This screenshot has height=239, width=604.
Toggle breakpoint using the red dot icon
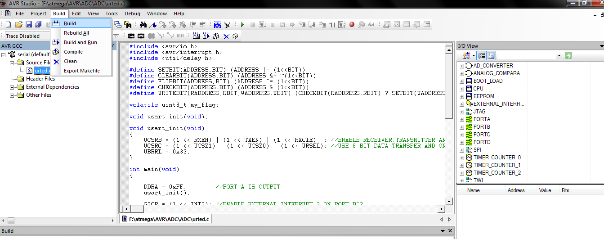(352, 24)
